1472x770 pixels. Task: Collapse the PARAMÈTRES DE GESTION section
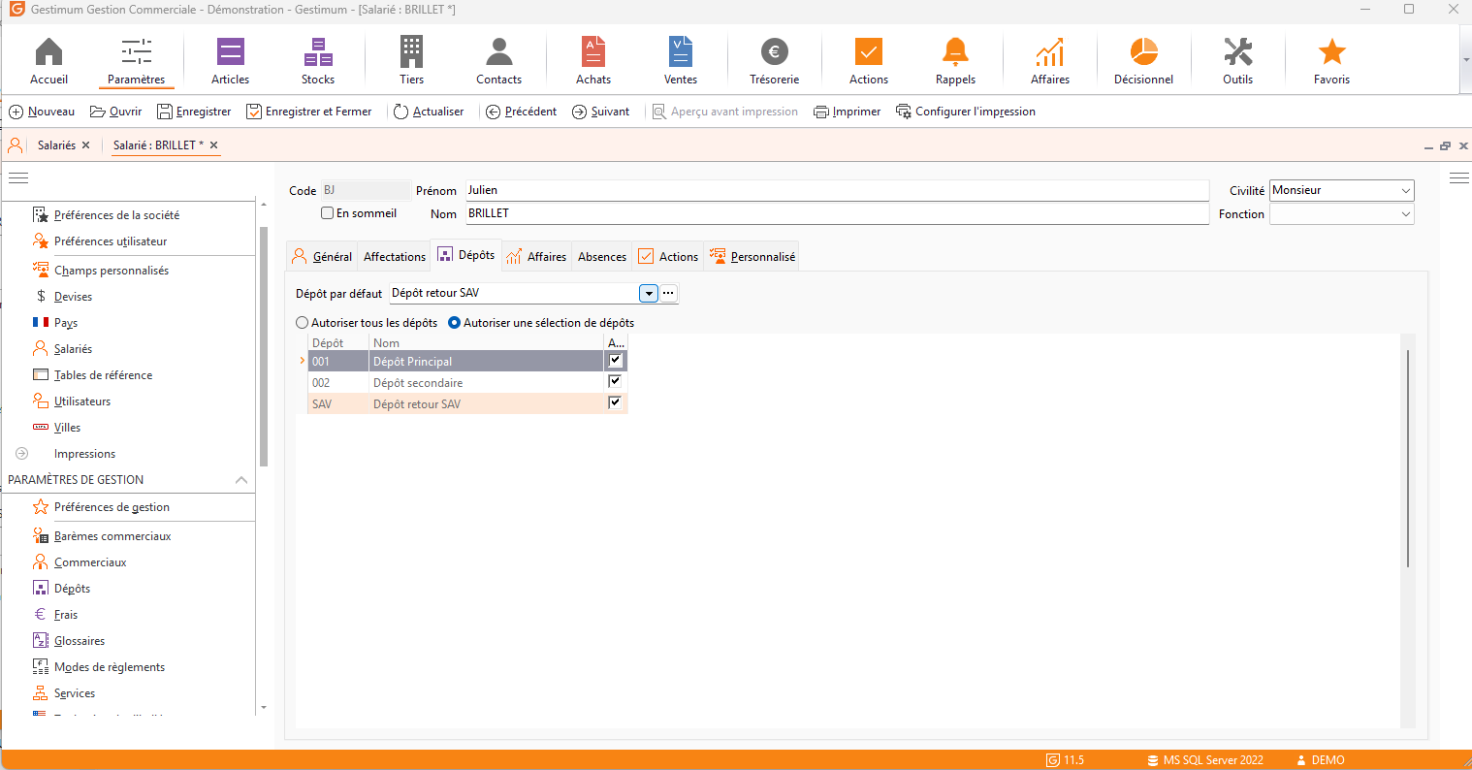(x=241, y=480)
